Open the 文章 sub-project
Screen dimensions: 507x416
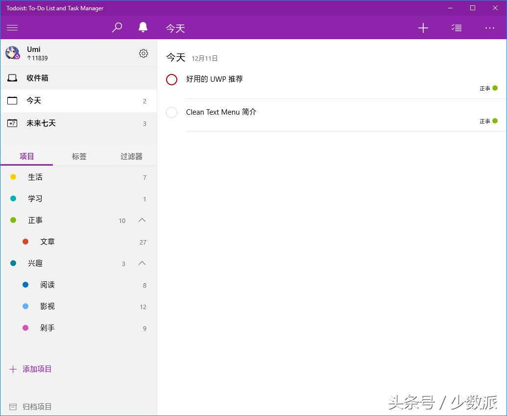(78, 242)
